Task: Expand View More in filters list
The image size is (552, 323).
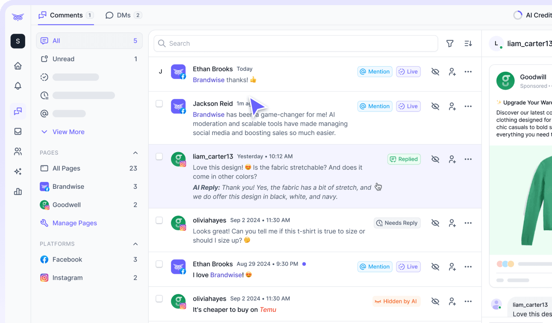Action: (68, 132)
